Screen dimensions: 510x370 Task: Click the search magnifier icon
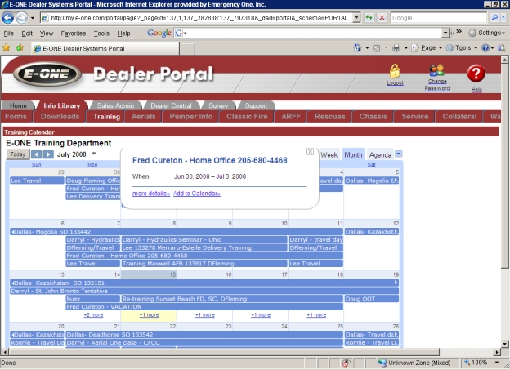coord(494,17)
